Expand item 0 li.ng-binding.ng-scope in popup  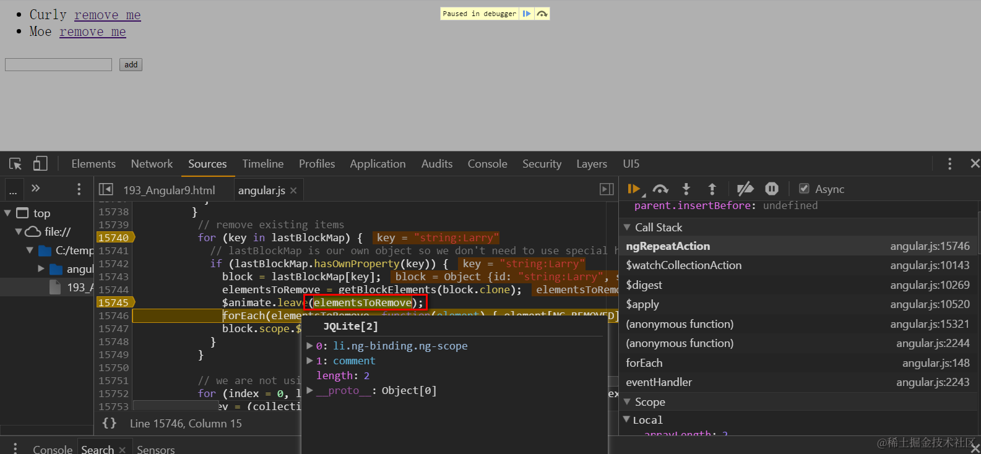(309, 346)
